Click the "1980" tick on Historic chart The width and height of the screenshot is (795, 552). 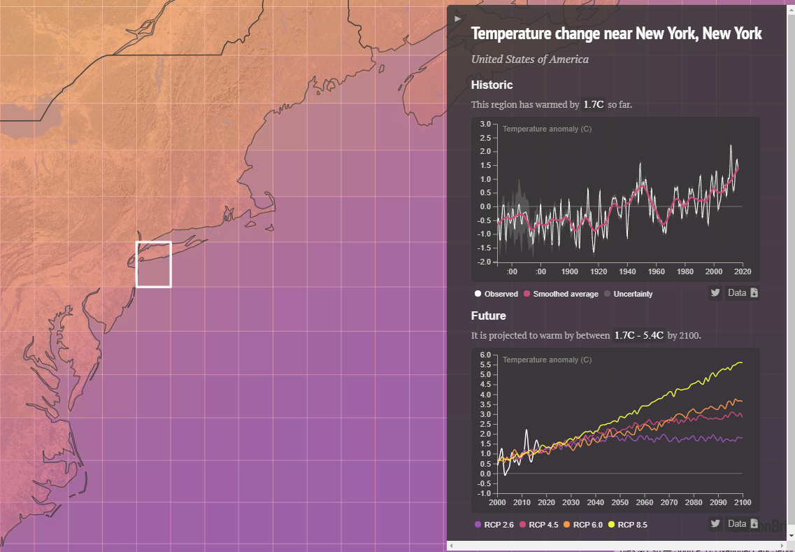click(x=685, y=271)
